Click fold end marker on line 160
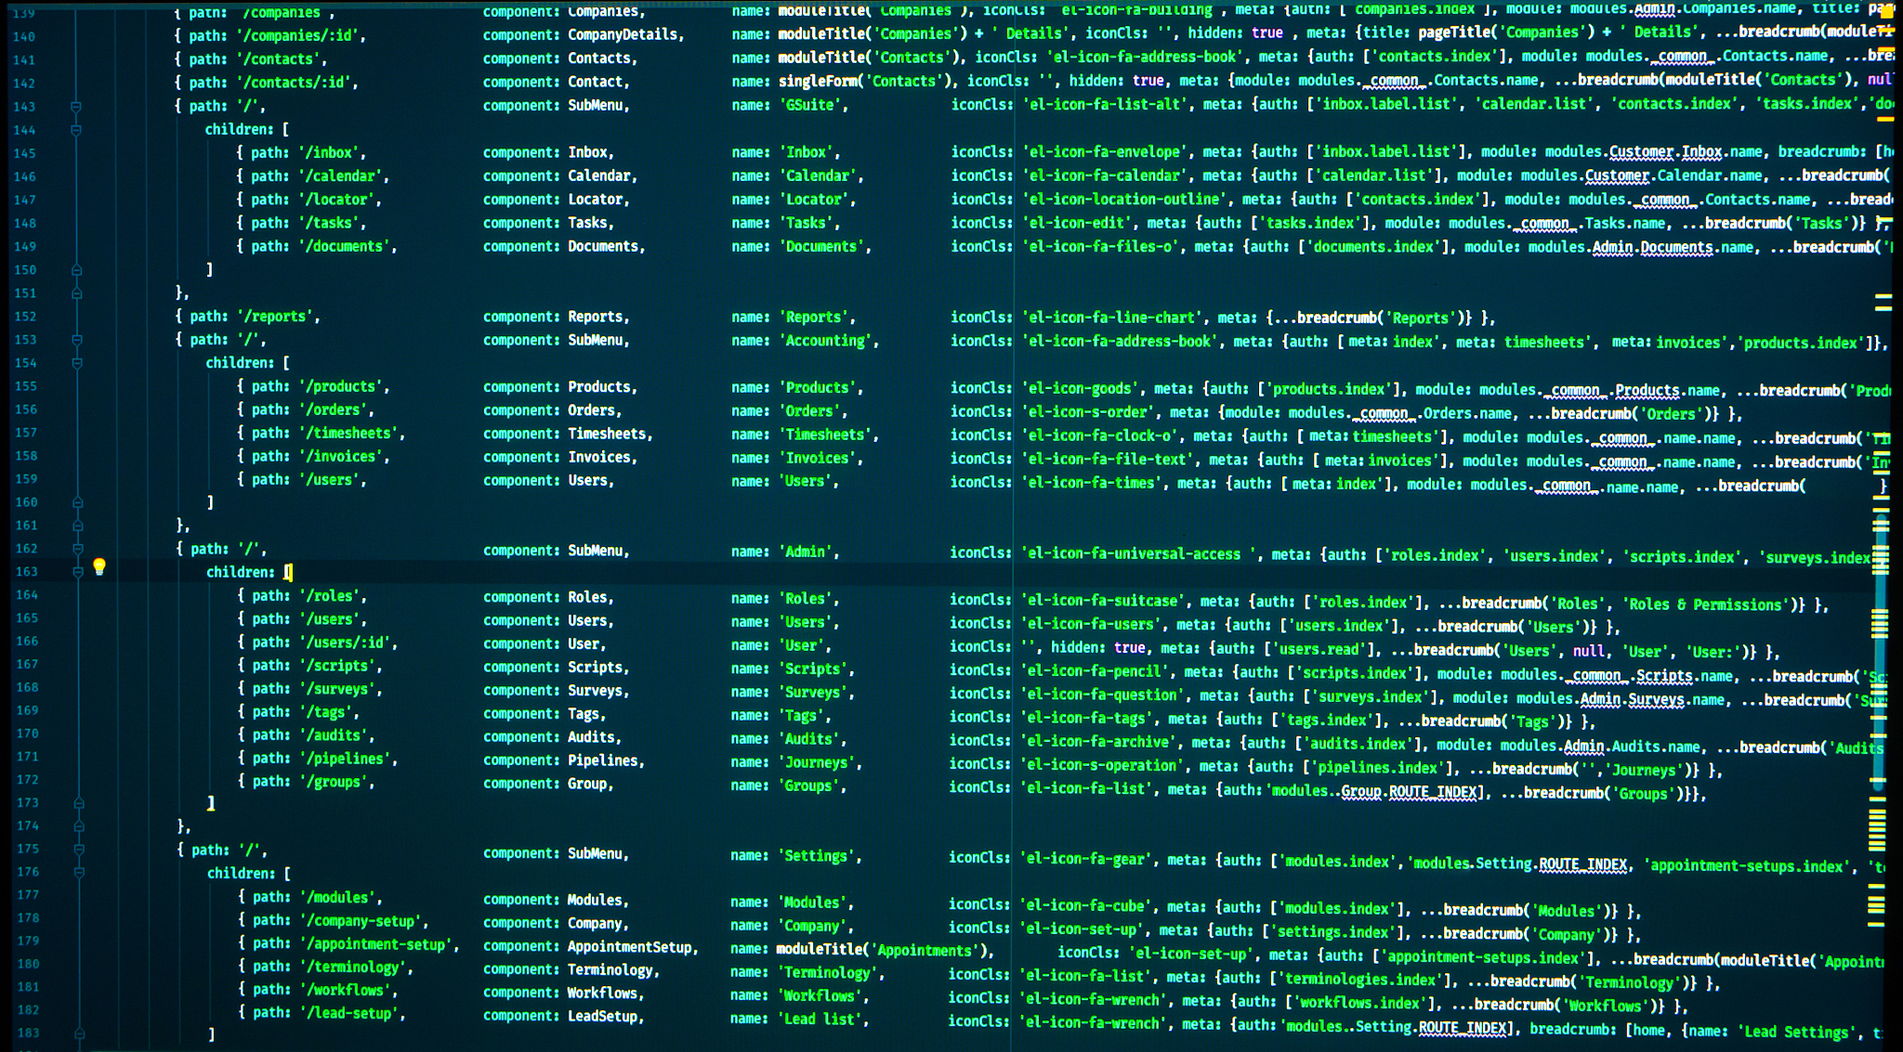Screen dimensions: 1903x1052 coord(78,502)
